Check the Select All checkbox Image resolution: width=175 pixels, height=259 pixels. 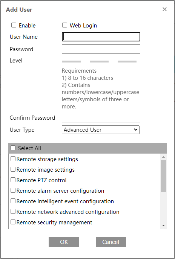tap(13, 148)
